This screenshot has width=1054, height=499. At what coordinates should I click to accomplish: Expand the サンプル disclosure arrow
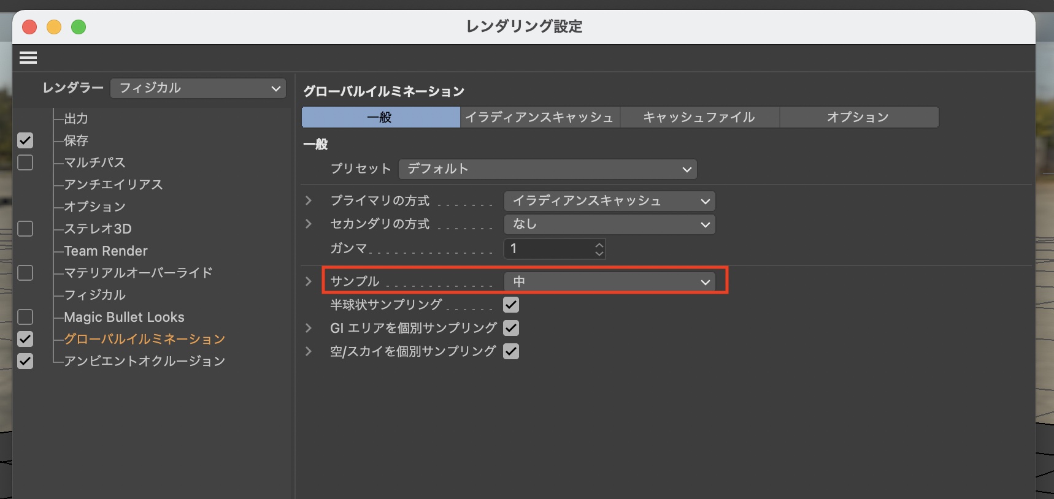point(309,281)
